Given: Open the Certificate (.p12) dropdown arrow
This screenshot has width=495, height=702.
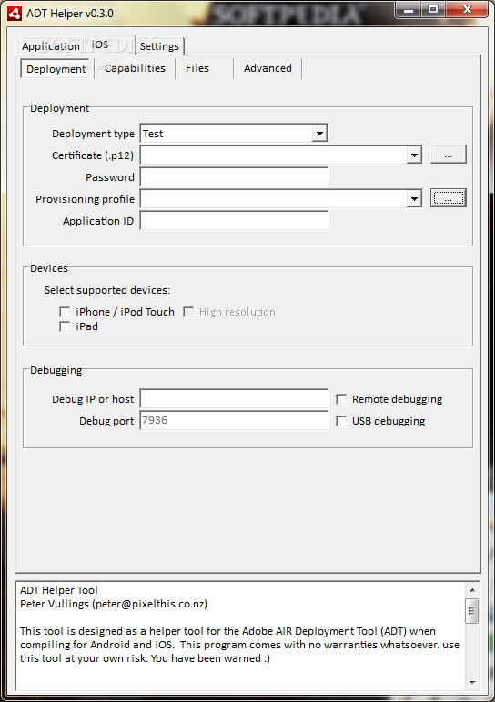Looking at the screenshot, I should (414, 155).
